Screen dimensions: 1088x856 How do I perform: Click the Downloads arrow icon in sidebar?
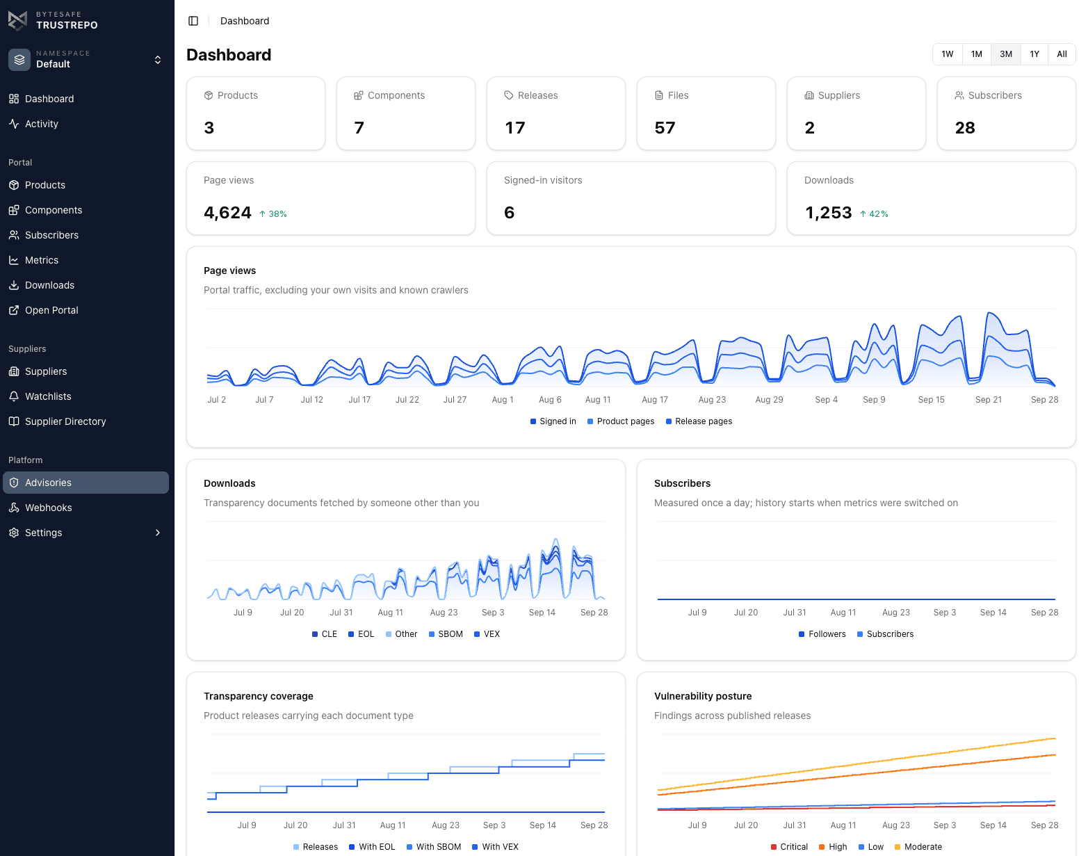14,285
